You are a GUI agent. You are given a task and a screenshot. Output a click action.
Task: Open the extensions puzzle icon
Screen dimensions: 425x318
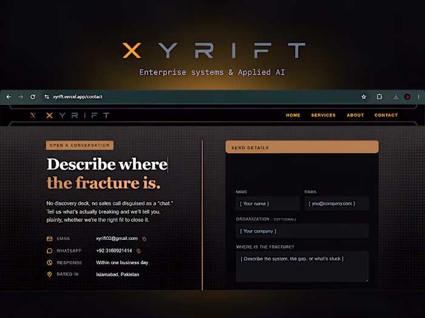pyautogui.click(x=379, y=97)
